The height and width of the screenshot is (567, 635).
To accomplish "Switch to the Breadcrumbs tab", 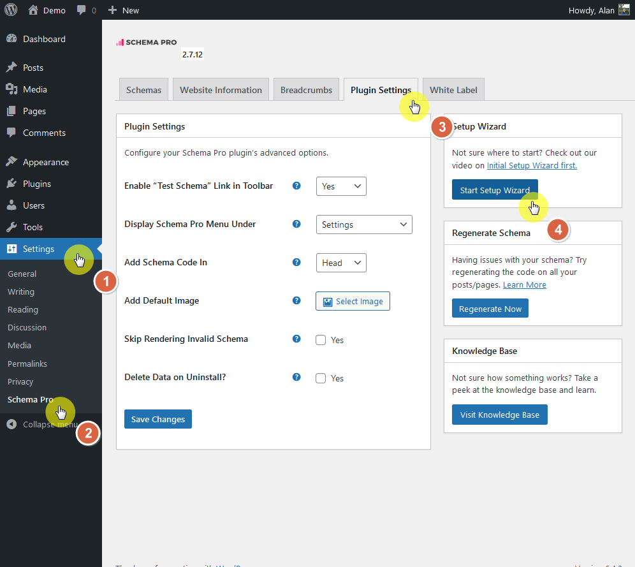I will coord(306,89).
